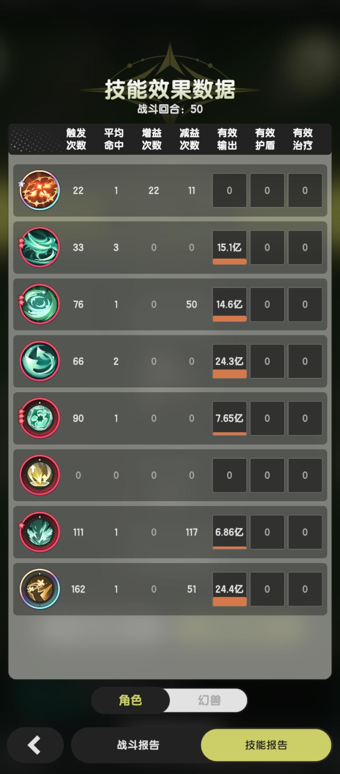Screen dimensions: 340x774
Task: Open the 技能报告 tab
Action: click(x=266, y=745)
